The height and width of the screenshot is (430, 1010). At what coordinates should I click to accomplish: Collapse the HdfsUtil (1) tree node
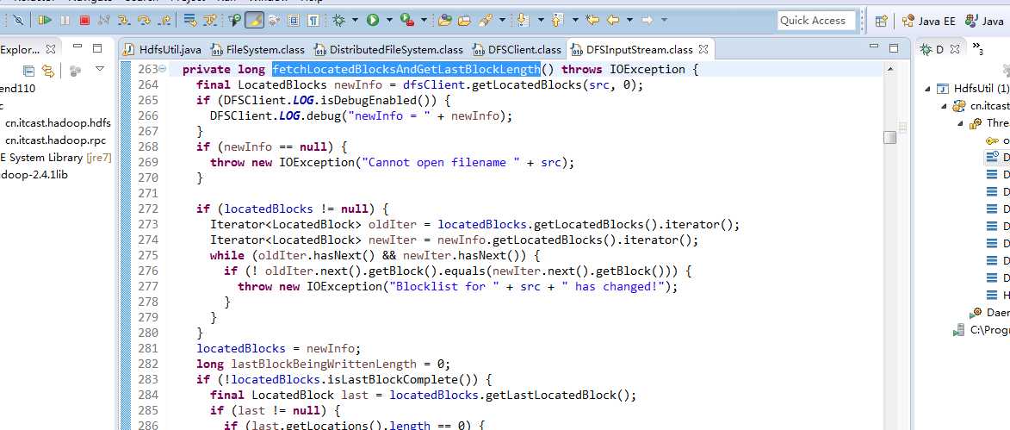pyautogui.click(x=928, y=89)
